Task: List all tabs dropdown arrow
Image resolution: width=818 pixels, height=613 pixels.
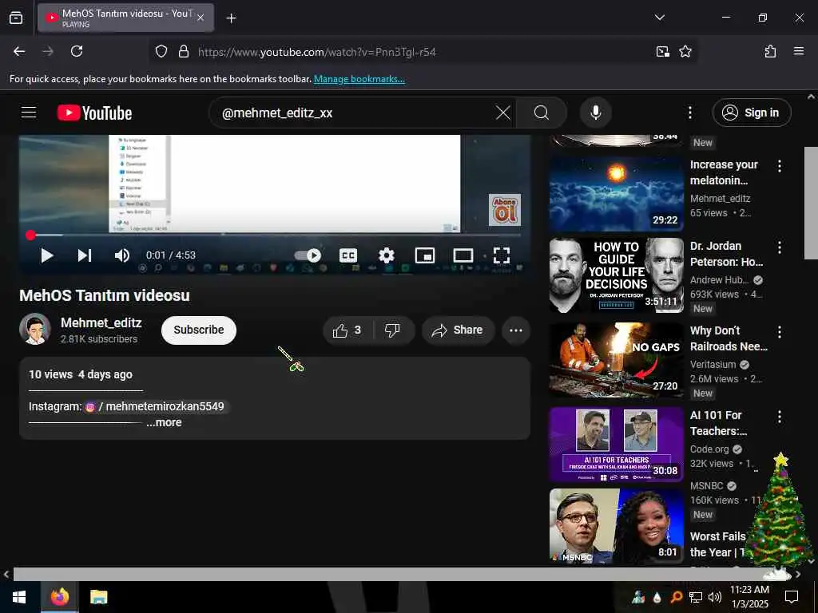Action: (659, 18)
